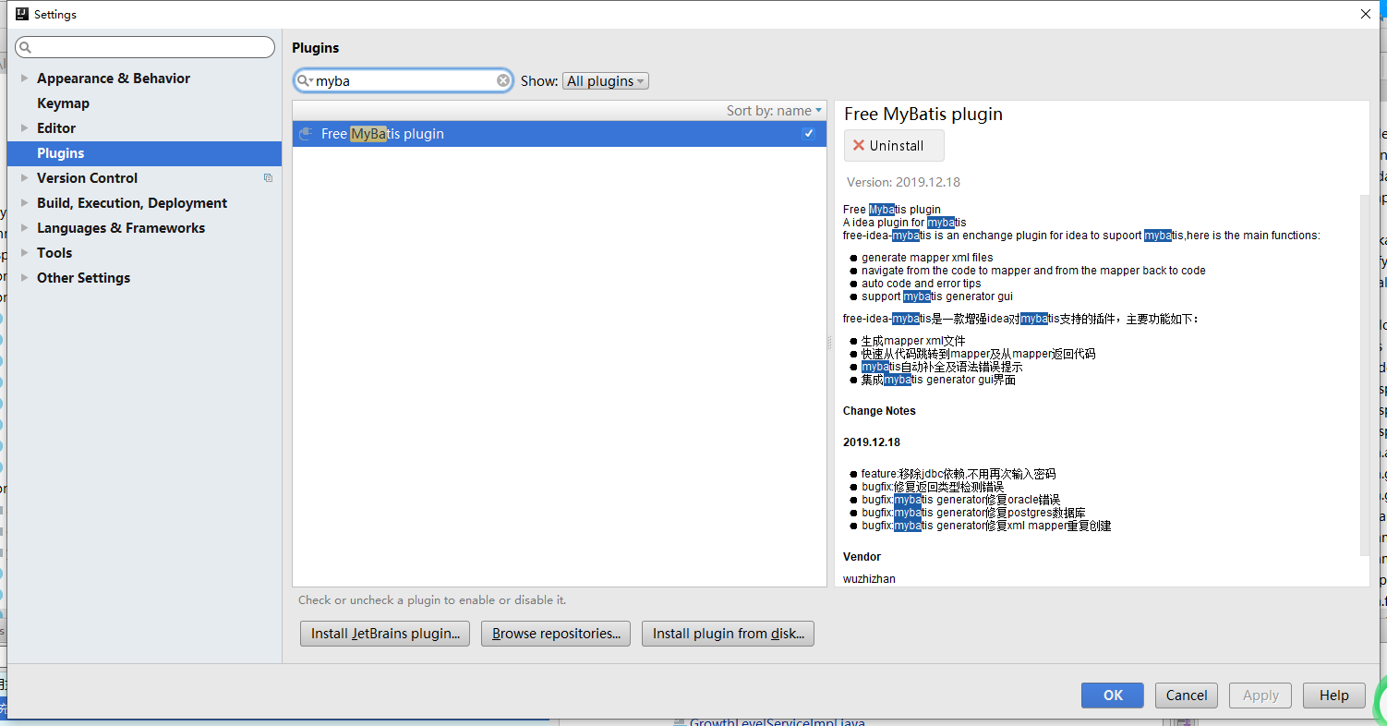Select Free MyBatis plugin list row
1387x726 pixels.
(560, 134)
